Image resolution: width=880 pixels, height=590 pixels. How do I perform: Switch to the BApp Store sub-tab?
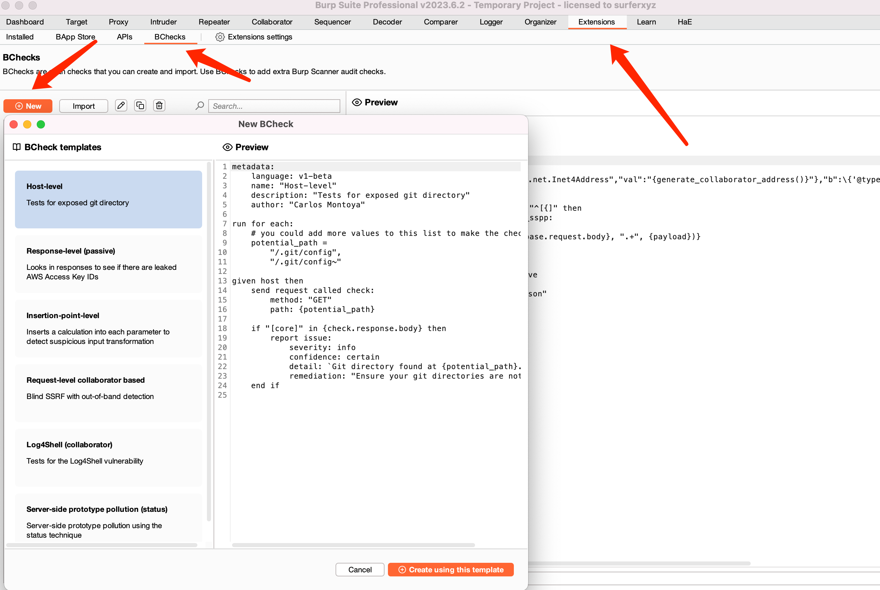(x=75, y=37)
